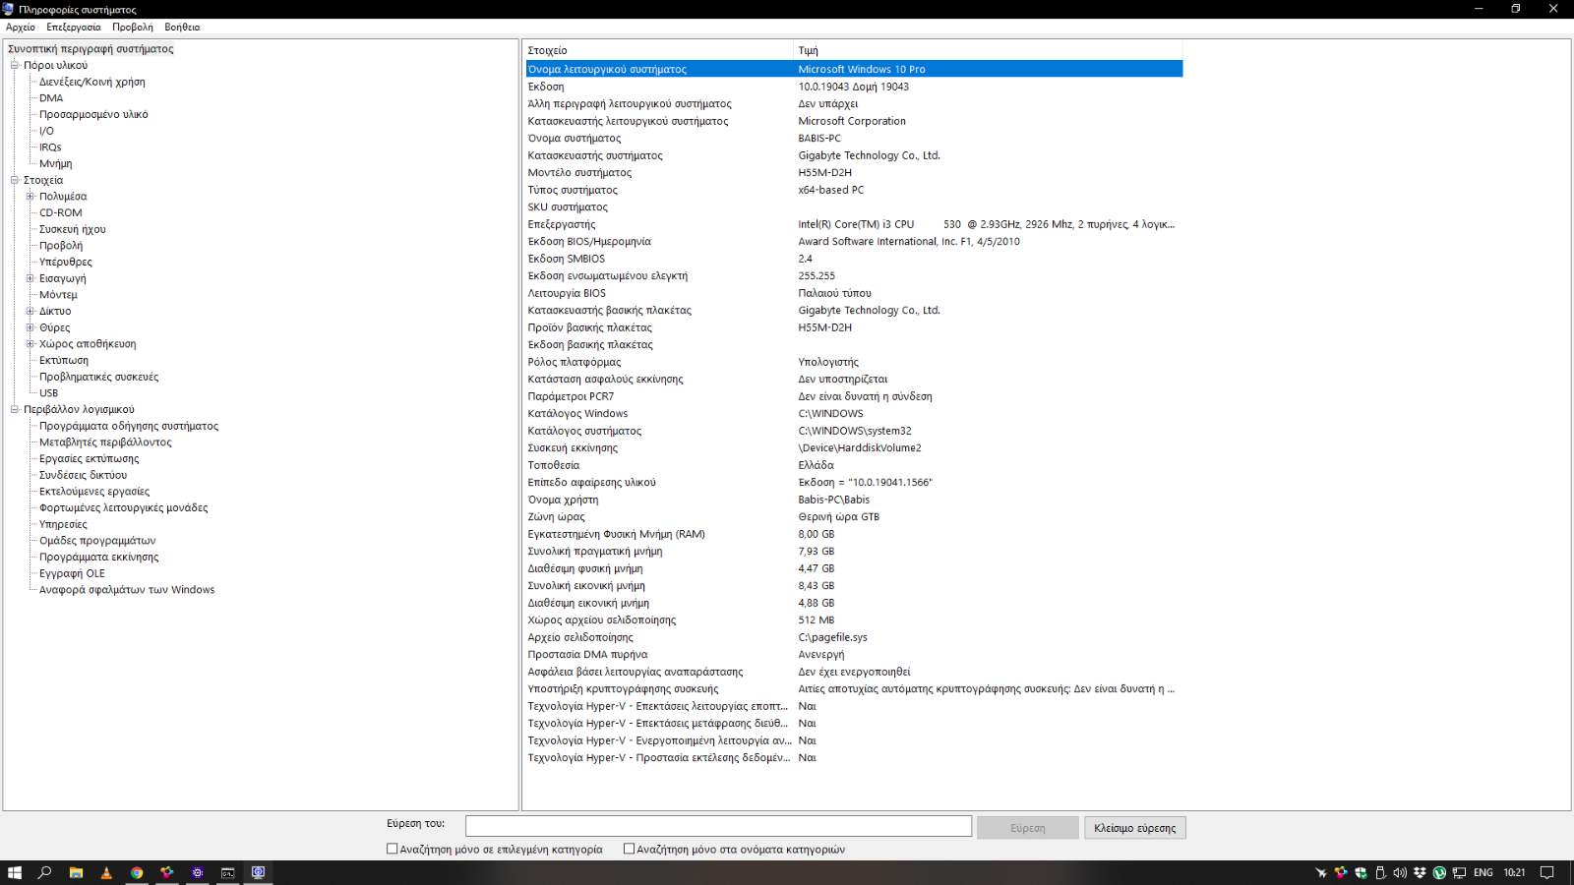This screenshot has height=885, width=1574.
Task: Select the 'USB' tree item
Action: 49,393
